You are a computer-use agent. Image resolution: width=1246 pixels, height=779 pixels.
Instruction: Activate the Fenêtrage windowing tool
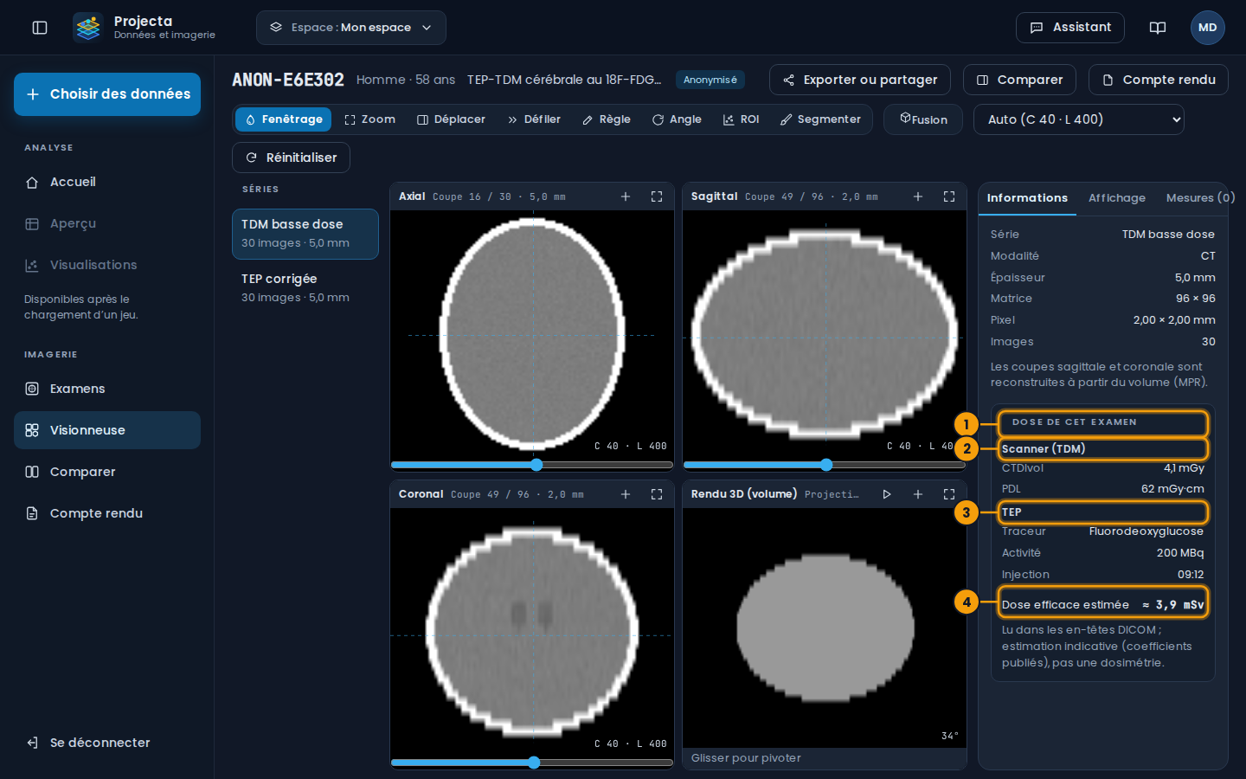283,119
